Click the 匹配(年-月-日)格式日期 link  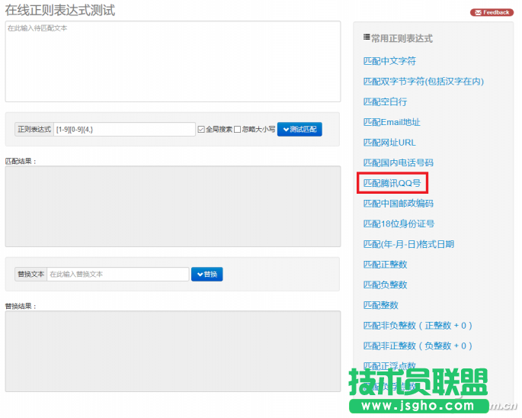tap(408, 244)
